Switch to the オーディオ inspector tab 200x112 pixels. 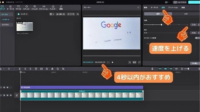coord(154,7)
